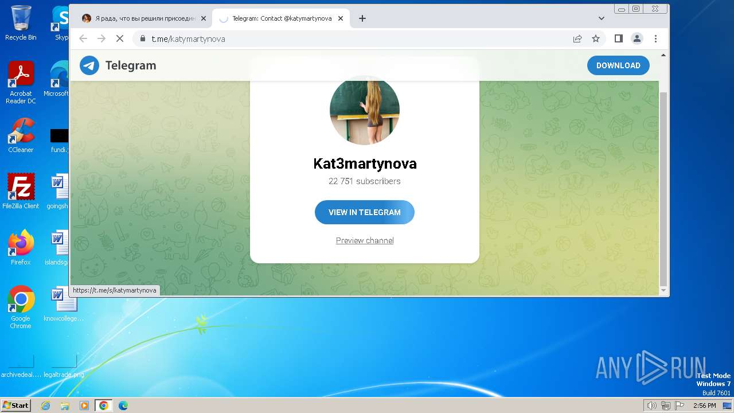This screenshot has height=413, width=734.
Task: Go forward in browser history
Action: click(101, 38)
